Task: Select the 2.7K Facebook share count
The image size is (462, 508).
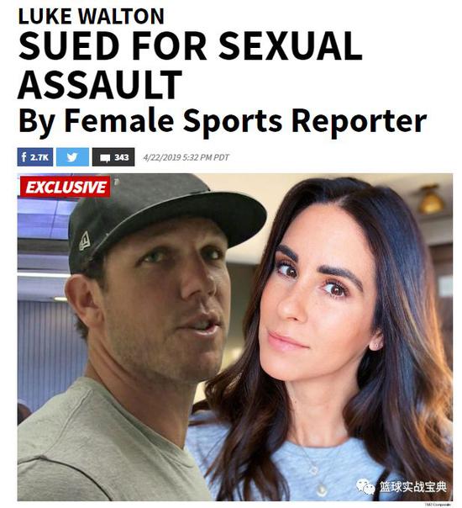Action: click(x=39, y=157)
